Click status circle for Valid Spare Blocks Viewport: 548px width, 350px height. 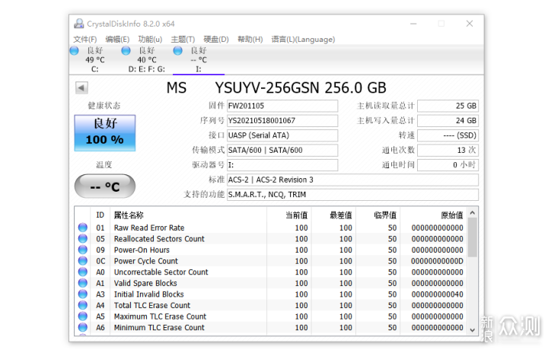[x=83, y=283]
